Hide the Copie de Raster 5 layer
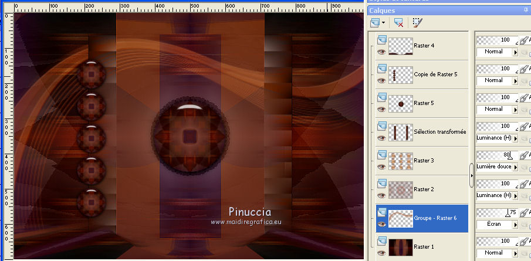The width and height of the screenshot is (531, 261). (x=381, y=80)
